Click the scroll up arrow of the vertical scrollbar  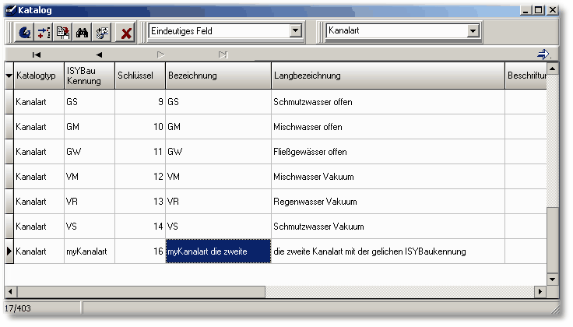click(x=552, y=69)
